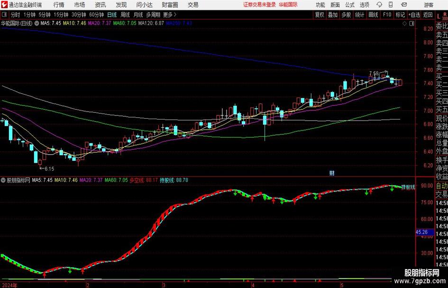Click the MA120: 6.87 label
This screenshot has height=288, width=448.
(x=151, y=23)
